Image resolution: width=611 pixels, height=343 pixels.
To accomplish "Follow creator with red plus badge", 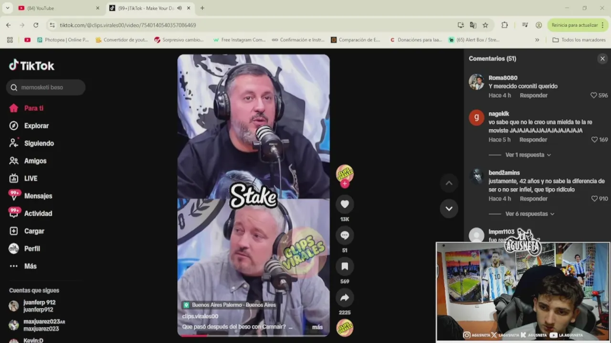I will (x=345, y=183).
